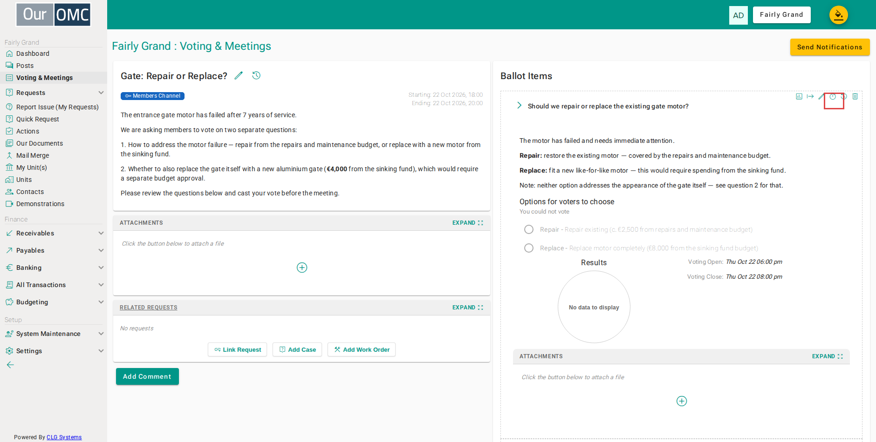Click the yellow paint bucket theme icon

(x=838, y=15)
